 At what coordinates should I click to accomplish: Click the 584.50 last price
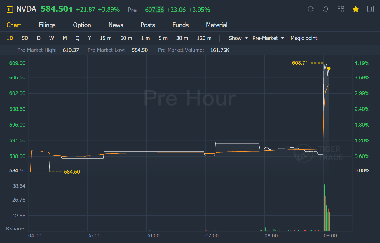click(54, 9)
